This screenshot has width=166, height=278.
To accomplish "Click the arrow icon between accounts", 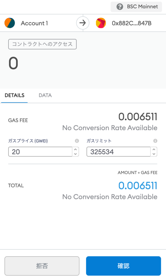I will tap(83, 23).
